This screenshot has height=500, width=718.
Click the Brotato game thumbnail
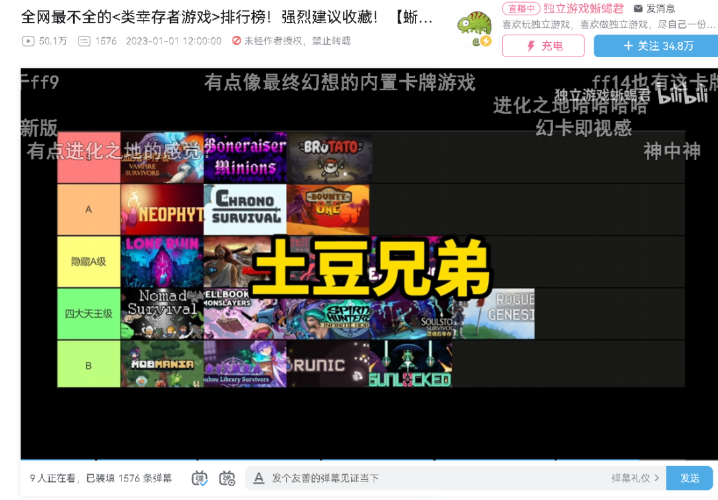click(329, 158)
